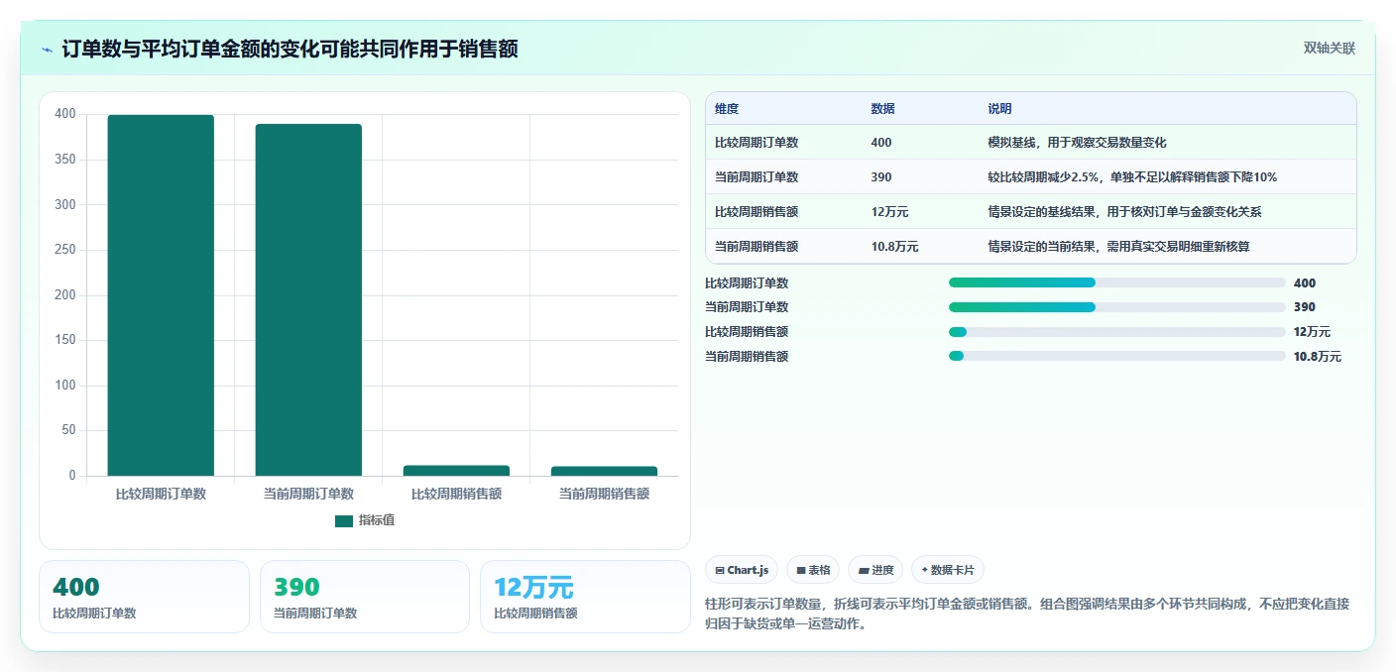Click the y-axis tick 400
This screenshot has width=1396, height=672.
[x=64, y=114]
